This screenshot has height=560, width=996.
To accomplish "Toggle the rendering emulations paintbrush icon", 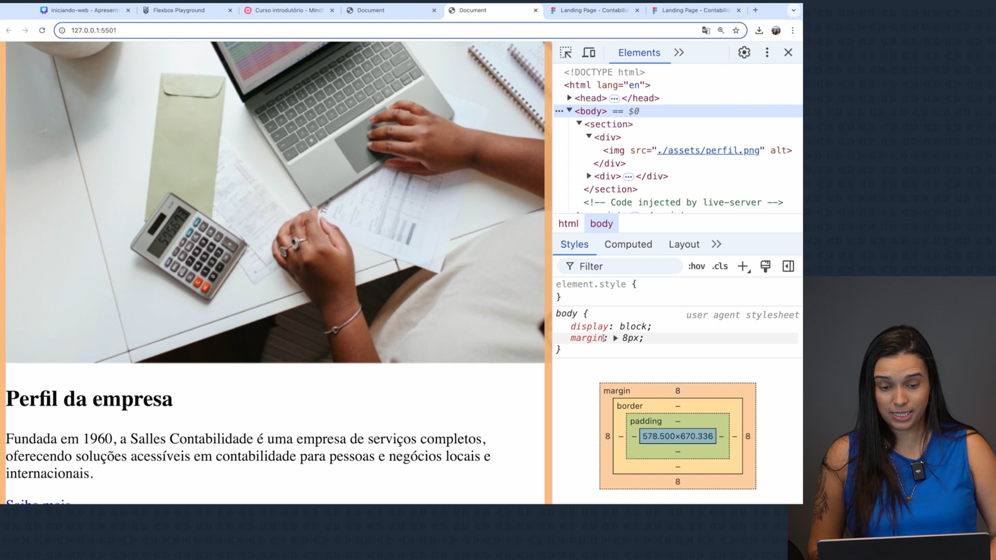I will coord(765,267).
